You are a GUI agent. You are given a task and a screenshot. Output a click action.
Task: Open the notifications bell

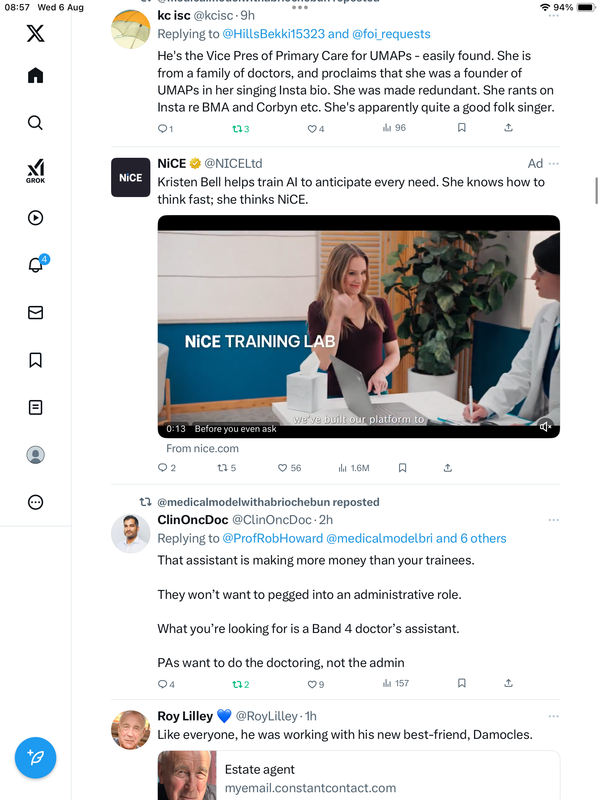click(x=36, y=265)
